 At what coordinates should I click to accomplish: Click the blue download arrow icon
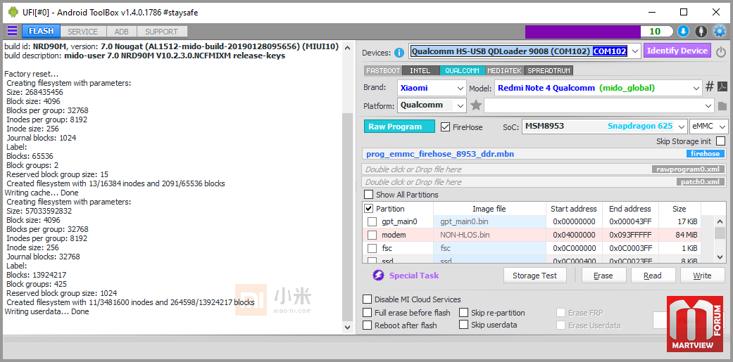tap(683, 31)
